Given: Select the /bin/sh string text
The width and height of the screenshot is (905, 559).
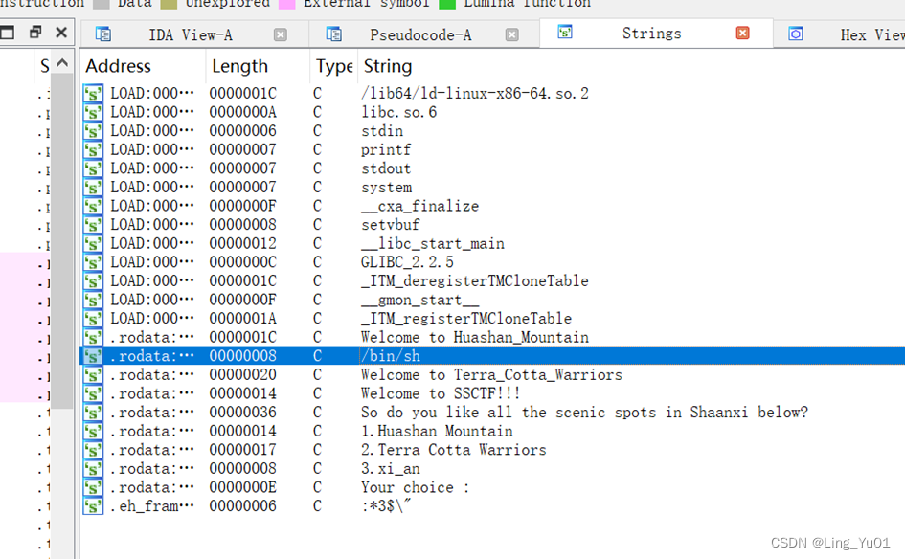Looking at the screenshot, I should coord(391,356).
